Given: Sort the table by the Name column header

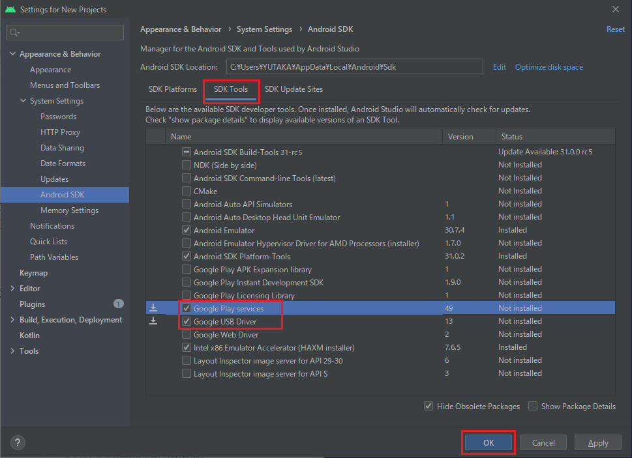Looking at the screenshot, I should click(x=304, y=137).
